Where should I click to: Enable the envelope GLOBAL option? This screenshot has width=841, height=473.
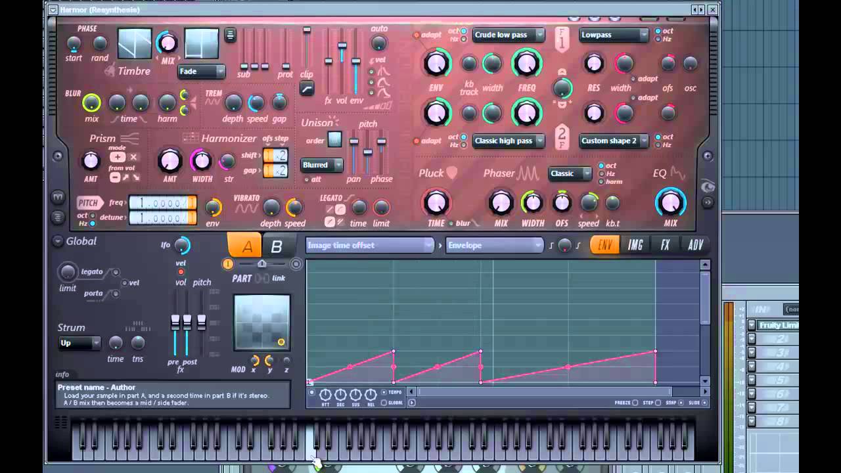point(384,403)
